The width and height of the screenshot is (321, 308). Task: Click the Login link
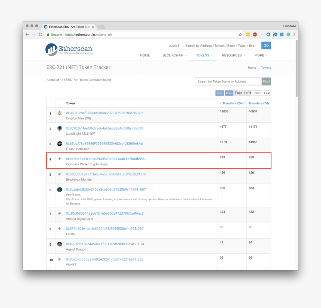pyautogui.click(x=174, y=46)
